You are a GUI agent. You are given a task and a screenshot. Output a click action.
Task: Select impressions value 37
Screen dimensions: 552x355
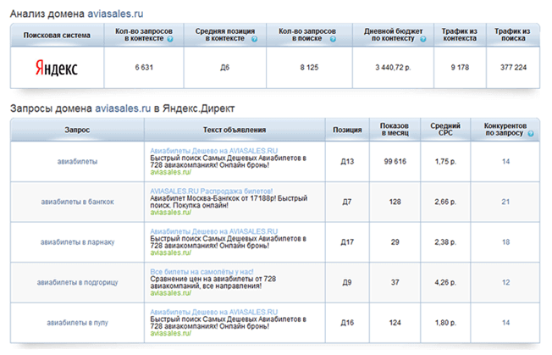tap(395, 282)
